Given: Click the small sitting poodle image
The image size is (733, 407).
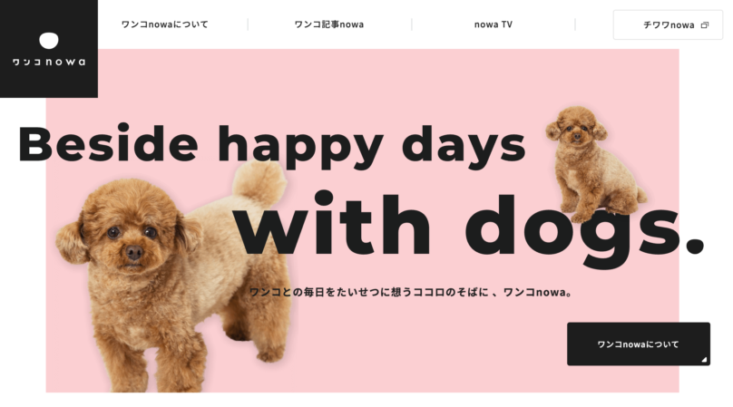Looking at the screenshot, I should click(x=591, y=163).
